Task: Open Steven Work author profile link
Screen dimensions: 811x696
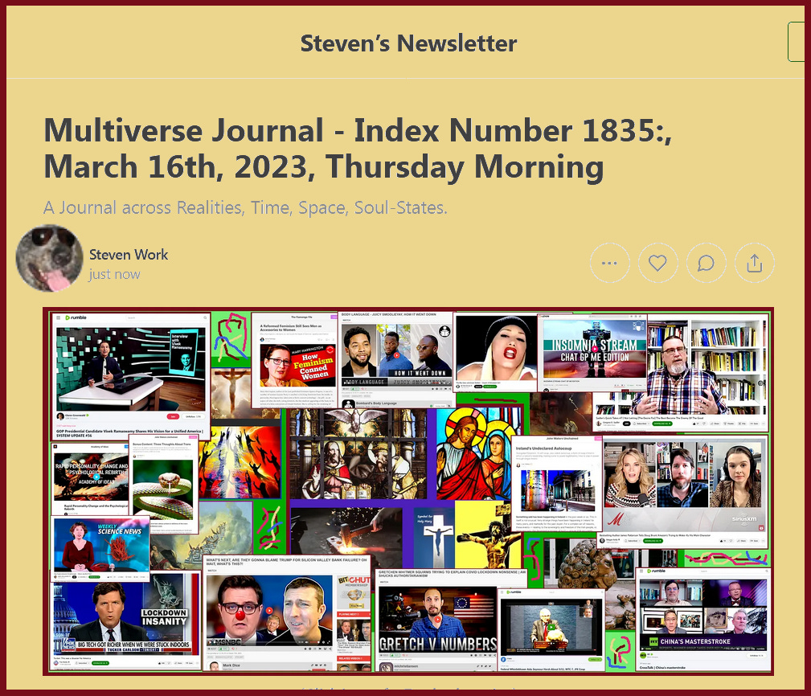Action: [129, 255]
